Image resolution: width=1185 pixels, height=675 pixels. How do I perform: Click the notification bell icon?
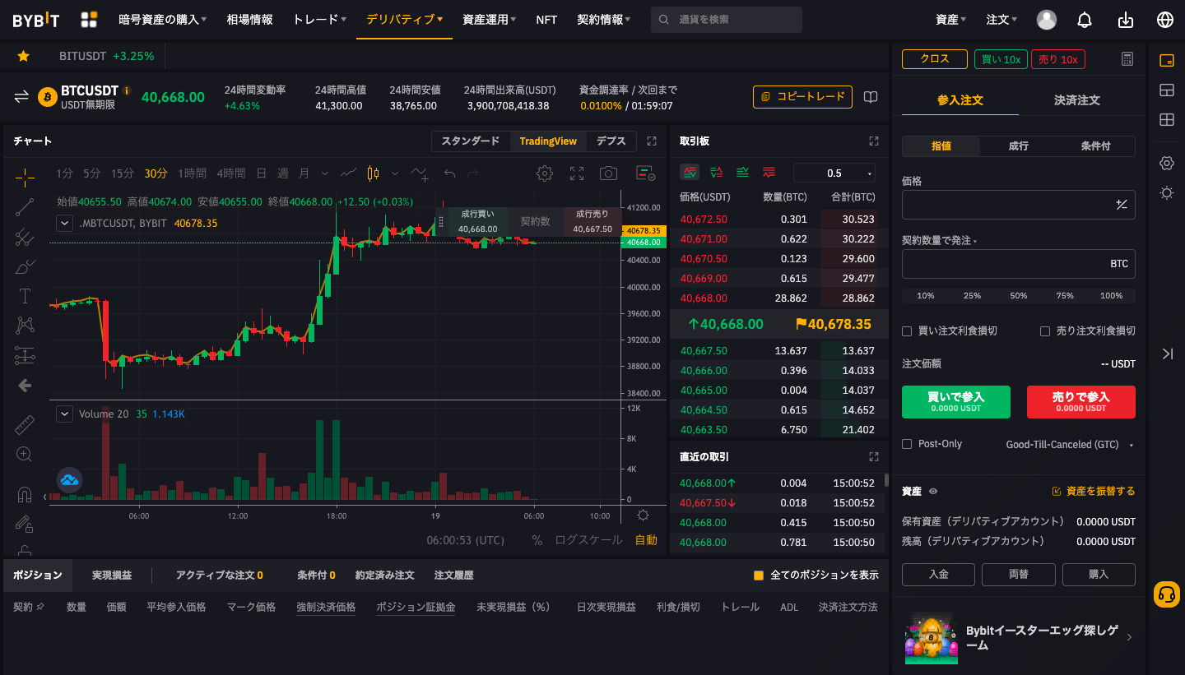[1085, 20]
